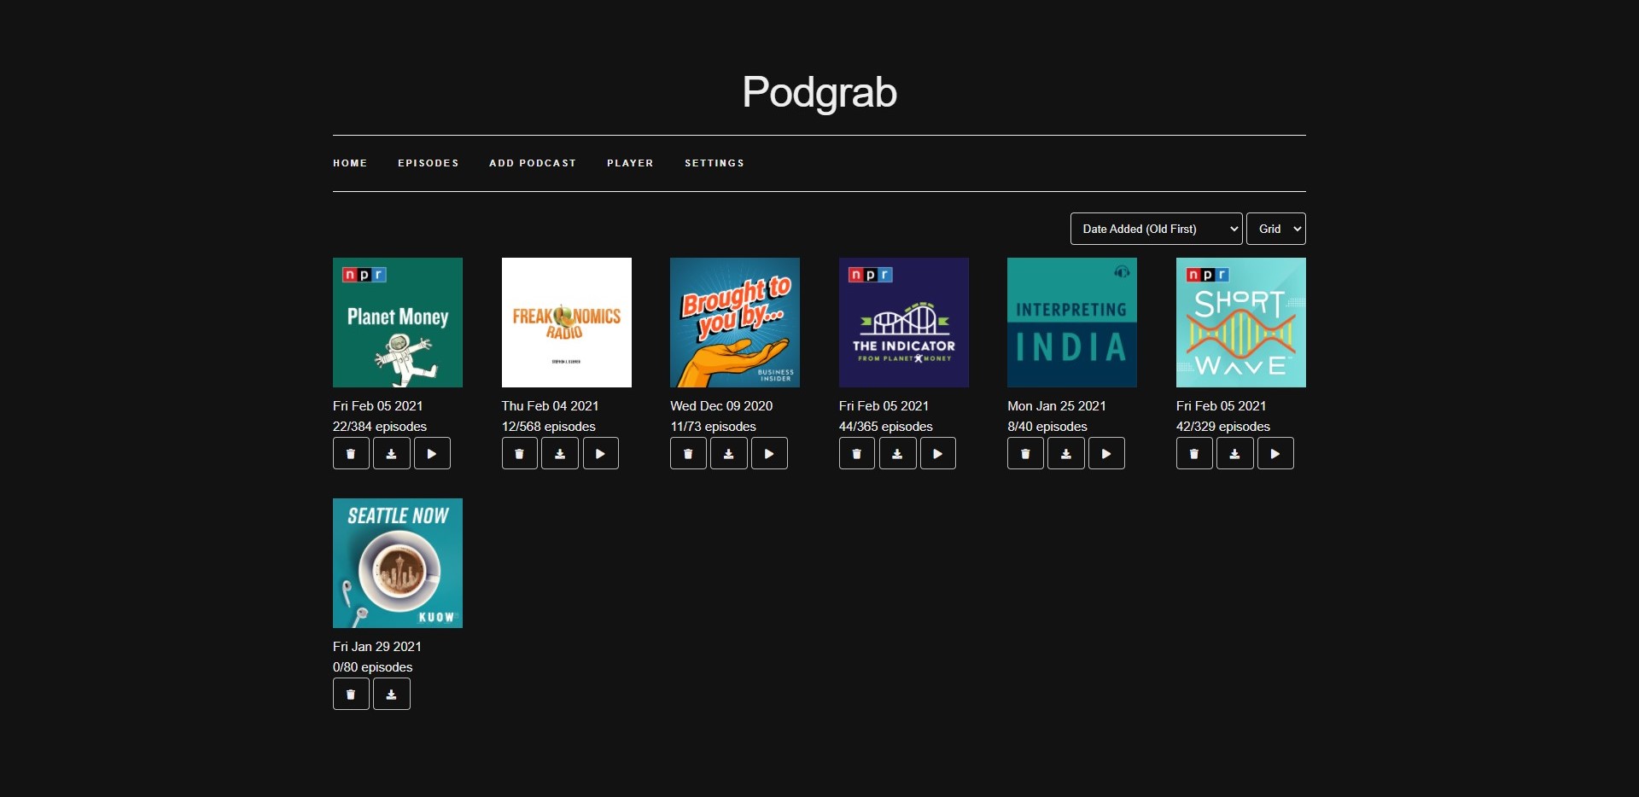
Task: Open The Indicator cover thumbnail
Action: point(904,323)
